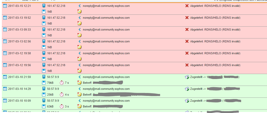Click the Betreff label in the 25kB row
Image resolution: width=267 pixels, height=113 pixels.
(x=88, y=95)
